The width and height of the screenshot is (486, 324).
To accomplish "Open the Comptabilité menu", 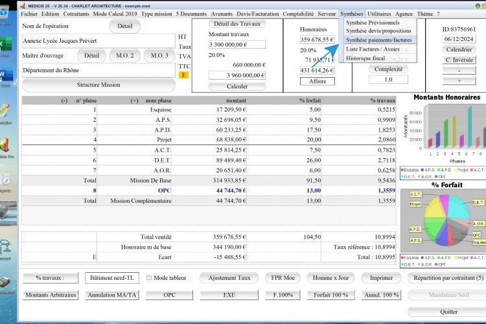I will pos(298,14).
